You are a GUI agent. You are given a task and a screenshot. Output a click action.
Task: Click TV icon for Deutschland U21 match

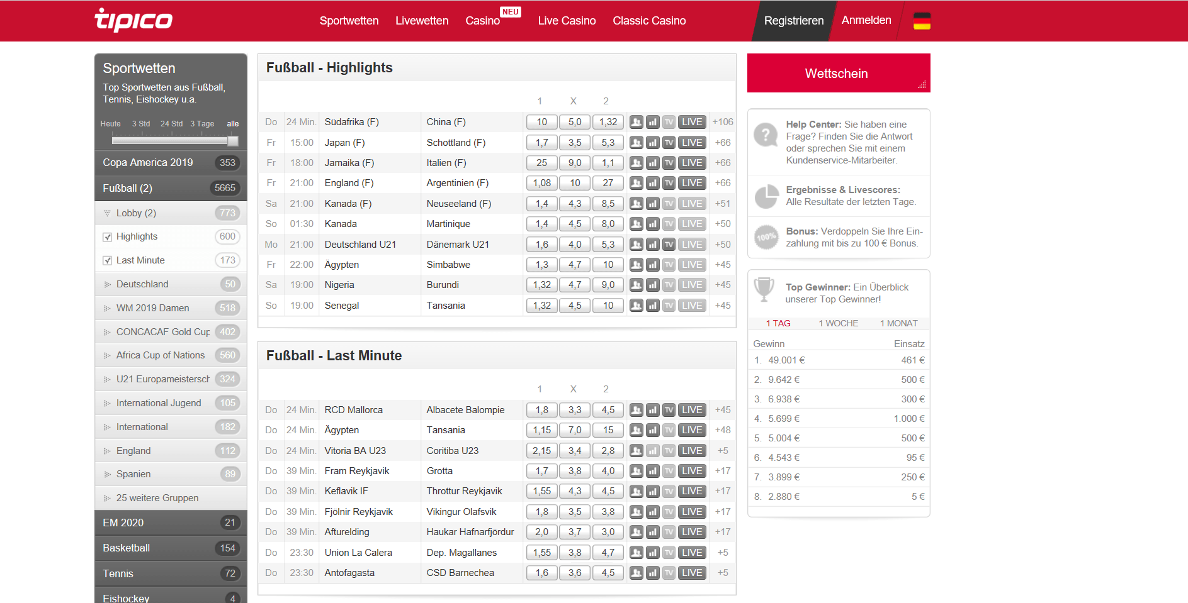pyautogui.click(x=669, y=245)
